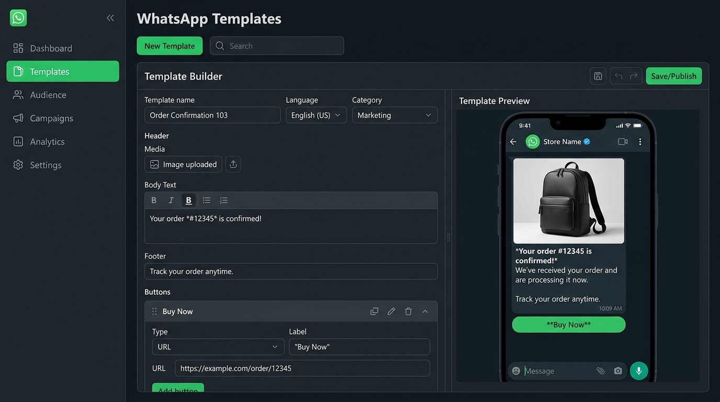Toggle bold in body text toolbar

154,200
